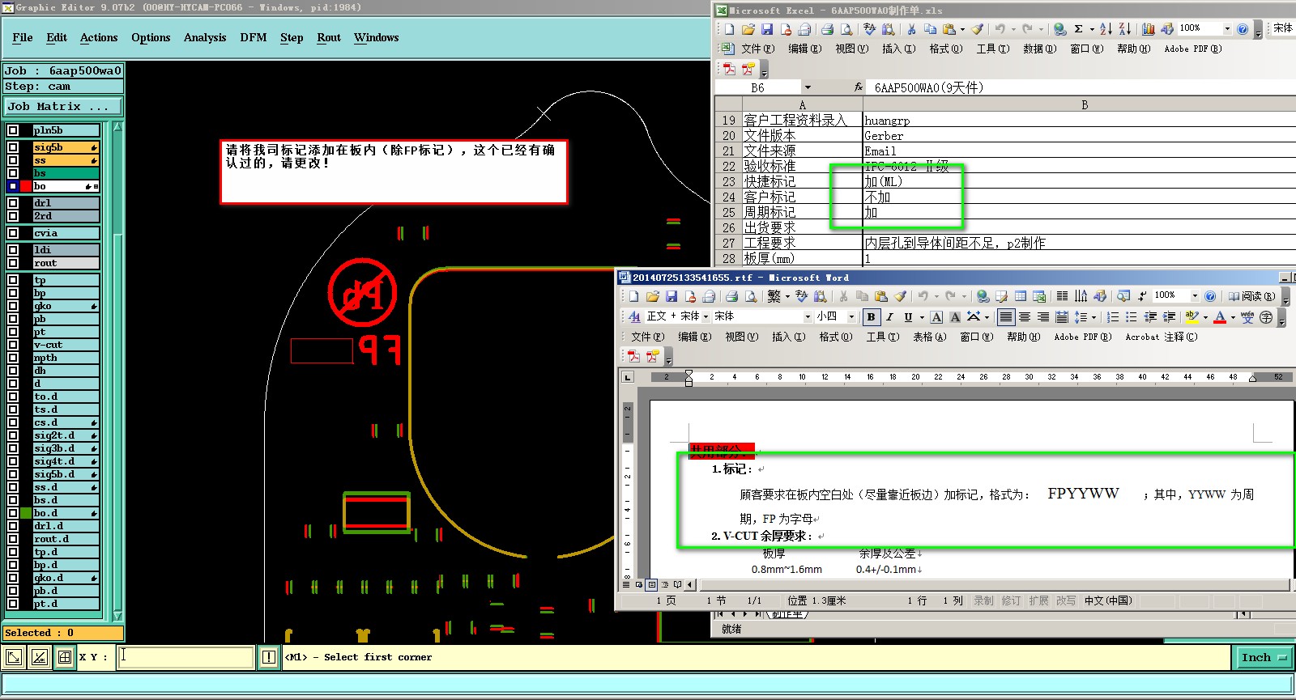Click Columns icon in Word toolbar
Screen dimensions: 1296x700
[x=1062, y=296]
